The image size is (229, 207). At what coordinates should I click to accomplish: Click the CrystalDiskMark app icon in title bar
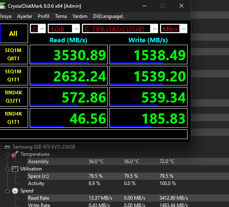pos(2,6)
